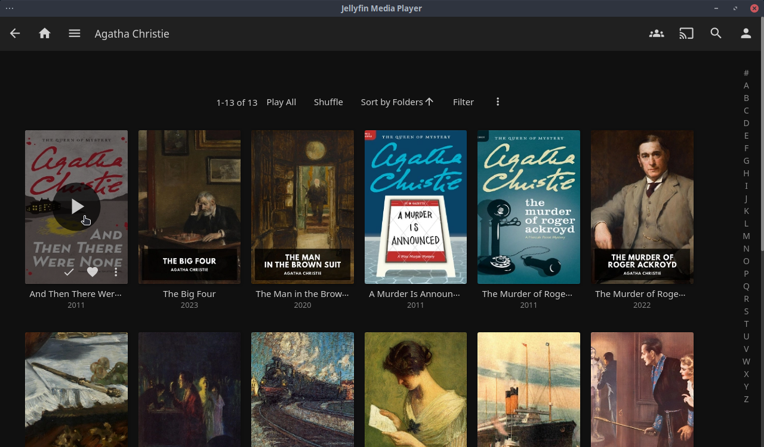Open the Cast to device icon
This screenshot has width=764, height=447.
[x=686, y=33]
